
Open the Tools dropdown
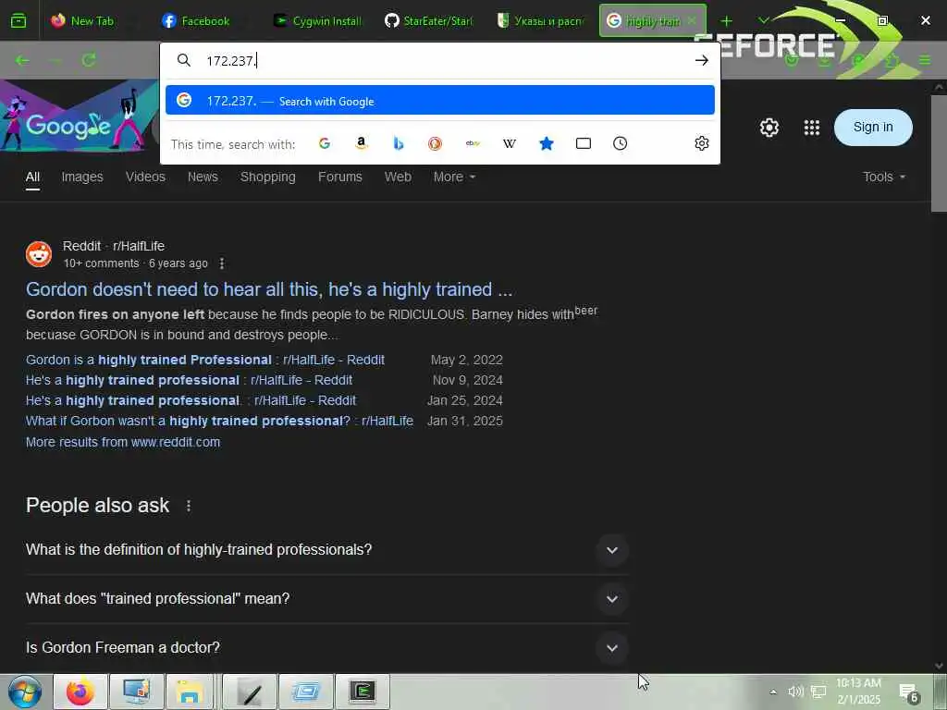point(883,177)
